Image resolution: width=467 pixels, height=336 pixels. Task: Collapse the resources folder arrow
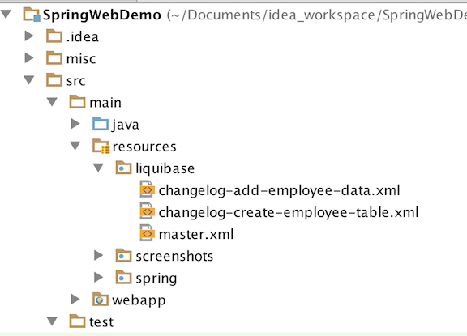click(75, 146)
